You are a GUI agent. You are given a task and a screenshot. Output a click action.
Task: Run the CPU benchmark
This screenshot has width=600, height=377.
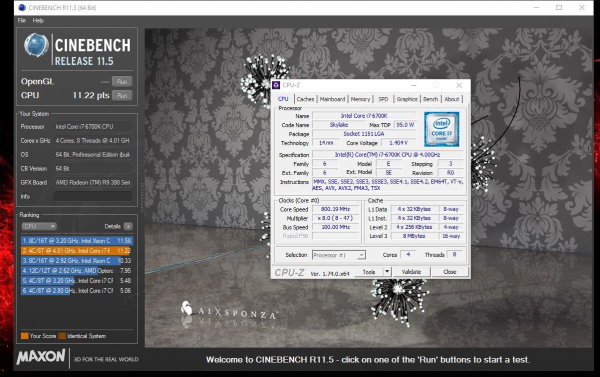(x=122, y=95)
